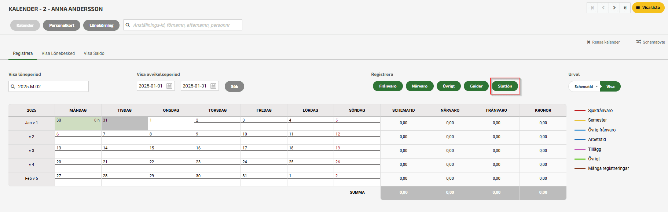
Task: Open the Personalkort view
Action: tap(62, 25)
